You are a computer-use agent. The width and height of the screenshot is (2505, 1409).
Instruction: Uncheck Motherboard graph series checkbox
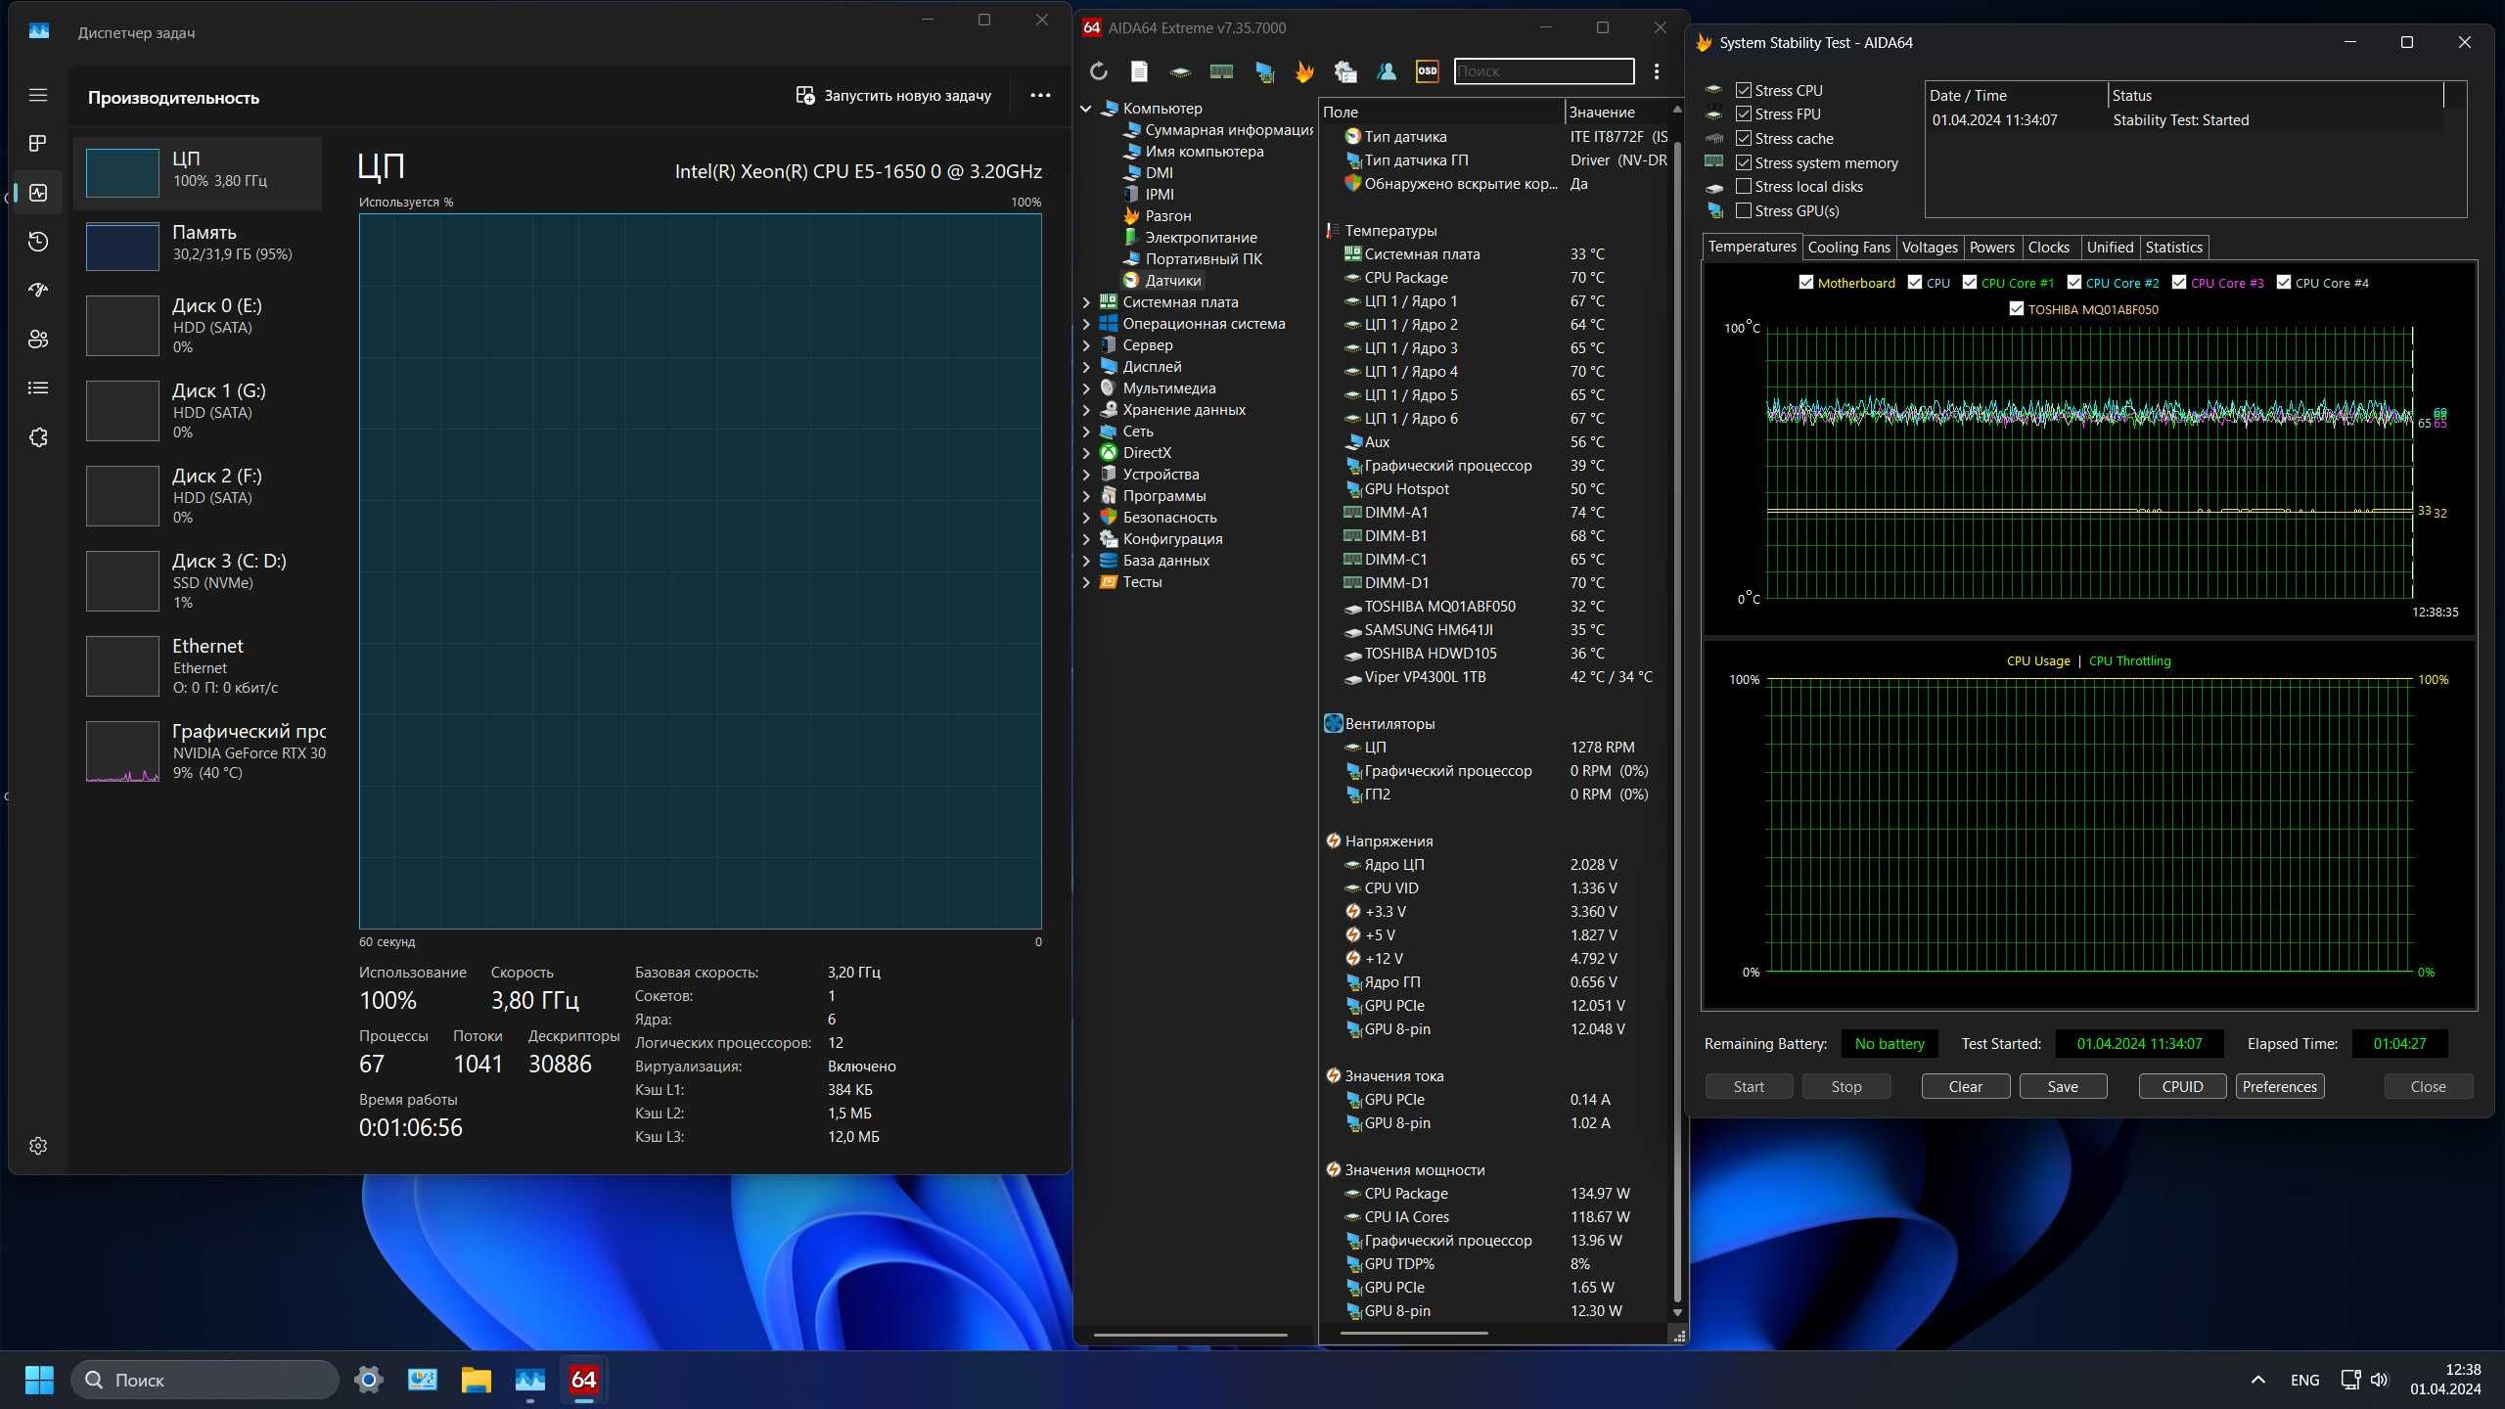point(1806,283)
